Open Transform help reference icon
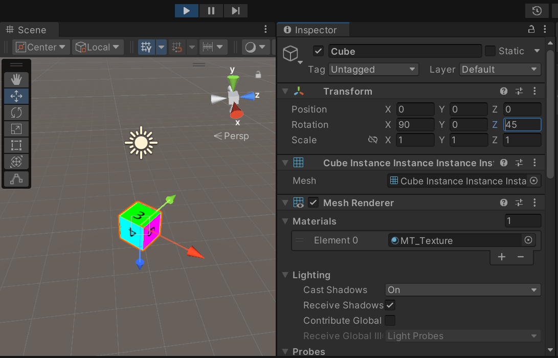558x358 pixels. 504,91
